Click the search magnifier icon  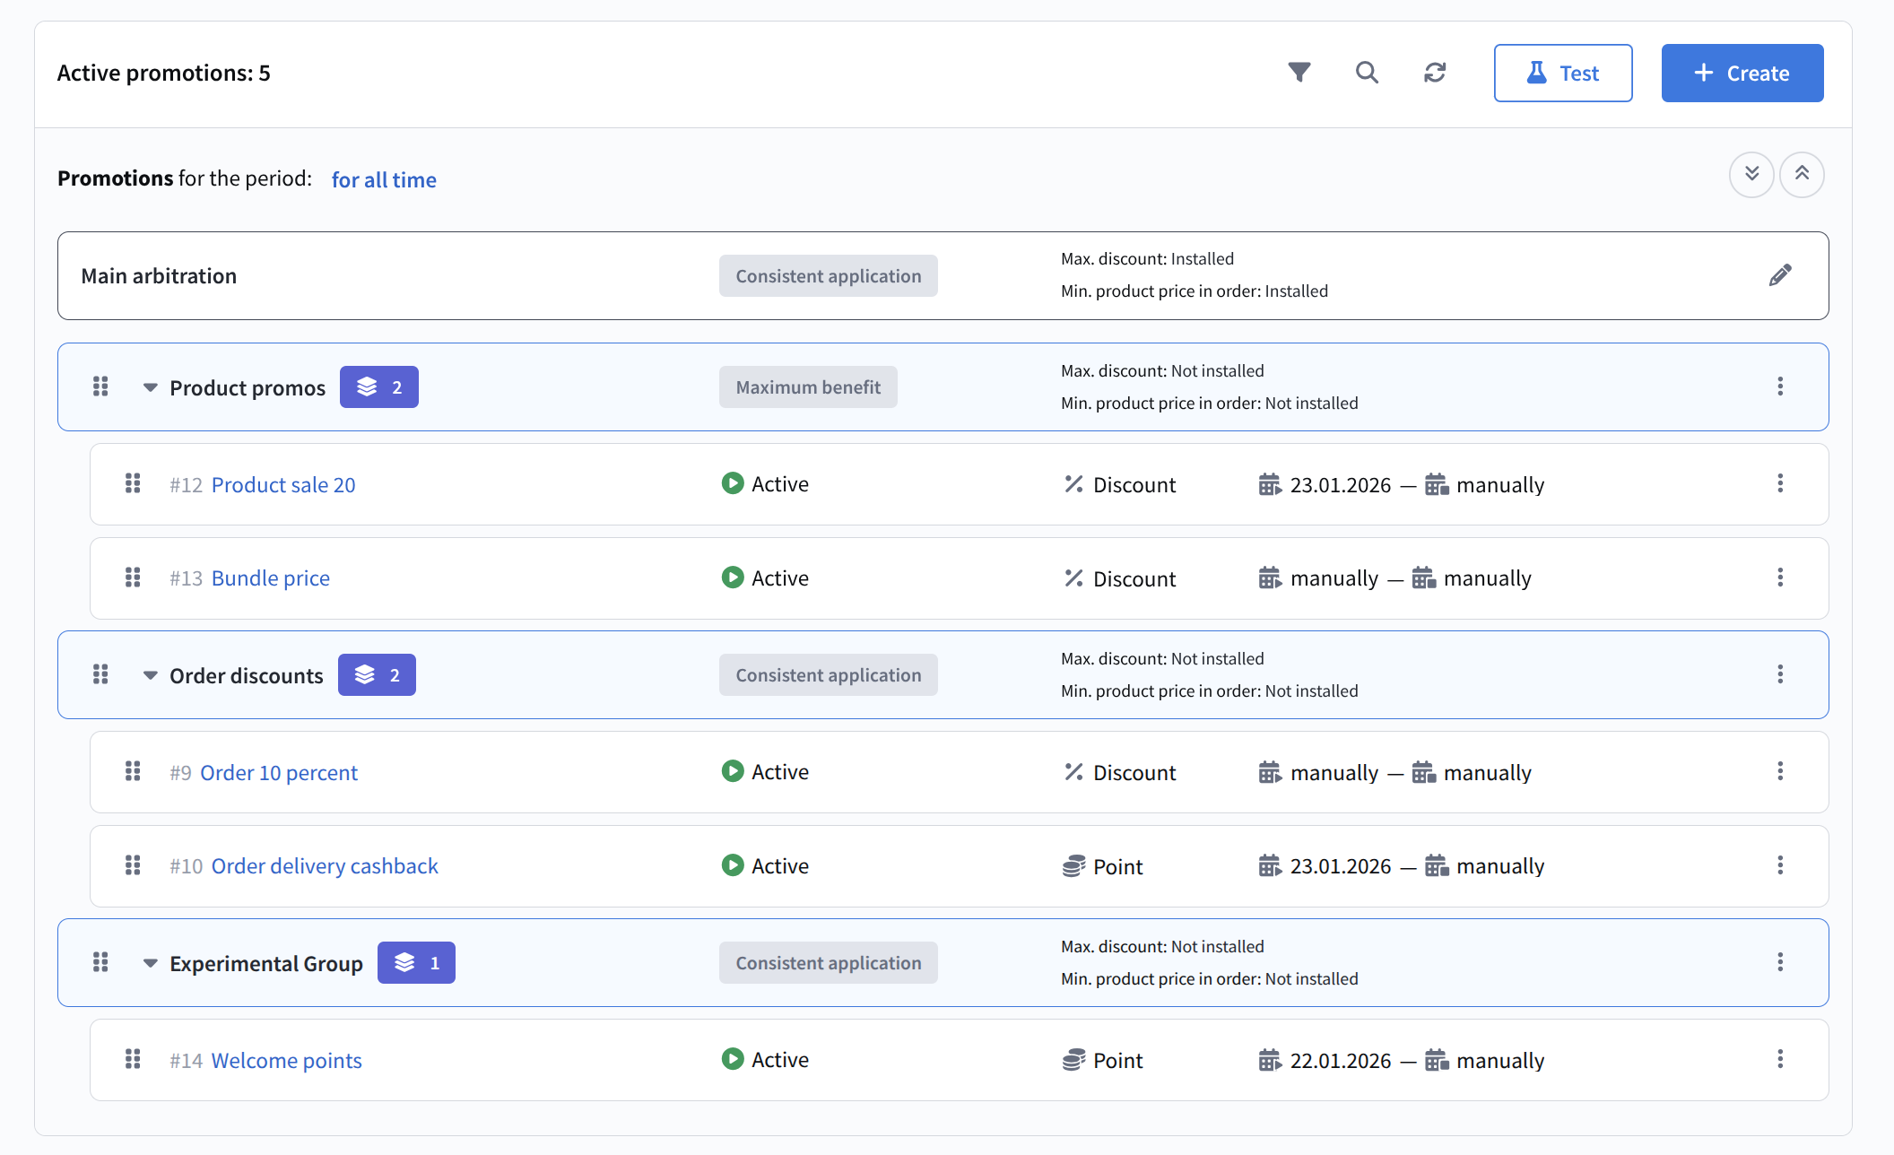click(x=1367, y=72)
